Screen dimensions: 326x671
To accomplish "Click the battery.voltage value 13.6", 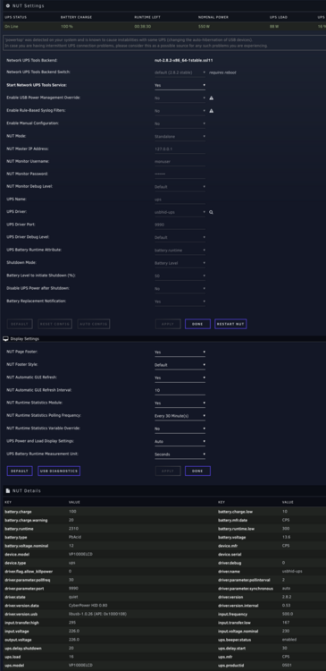I will tap(287, 538).
